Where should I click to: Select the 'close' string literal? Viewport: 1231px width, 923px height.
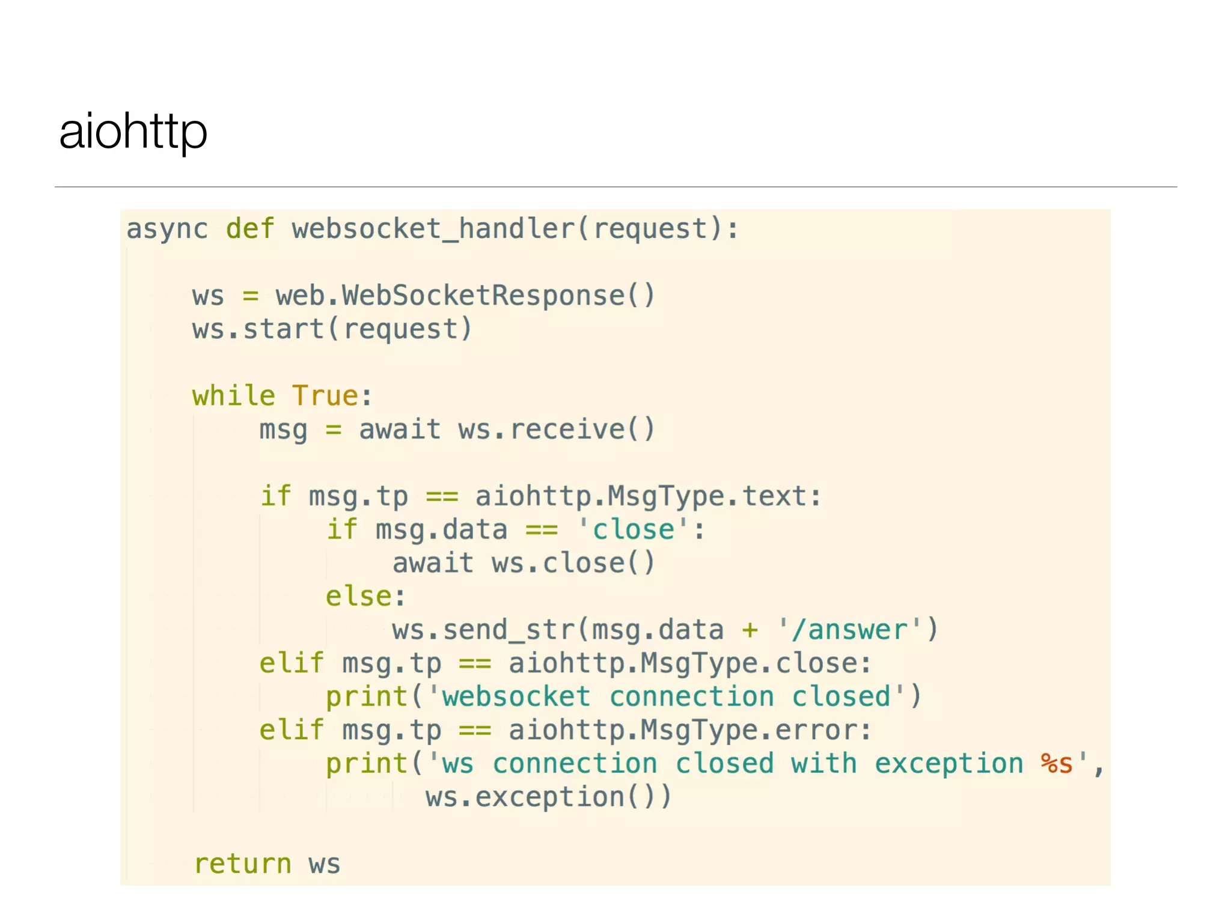[x=633, y=530]
